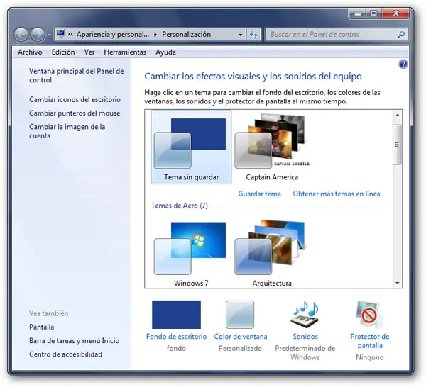The height and width of the screenshot is (387, 426).
Task: Click the theme list scroll up arrow
Action: [397, 115]
